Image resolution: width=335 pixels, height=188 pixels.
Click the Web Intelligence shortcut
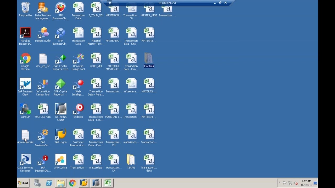(78, 87)
